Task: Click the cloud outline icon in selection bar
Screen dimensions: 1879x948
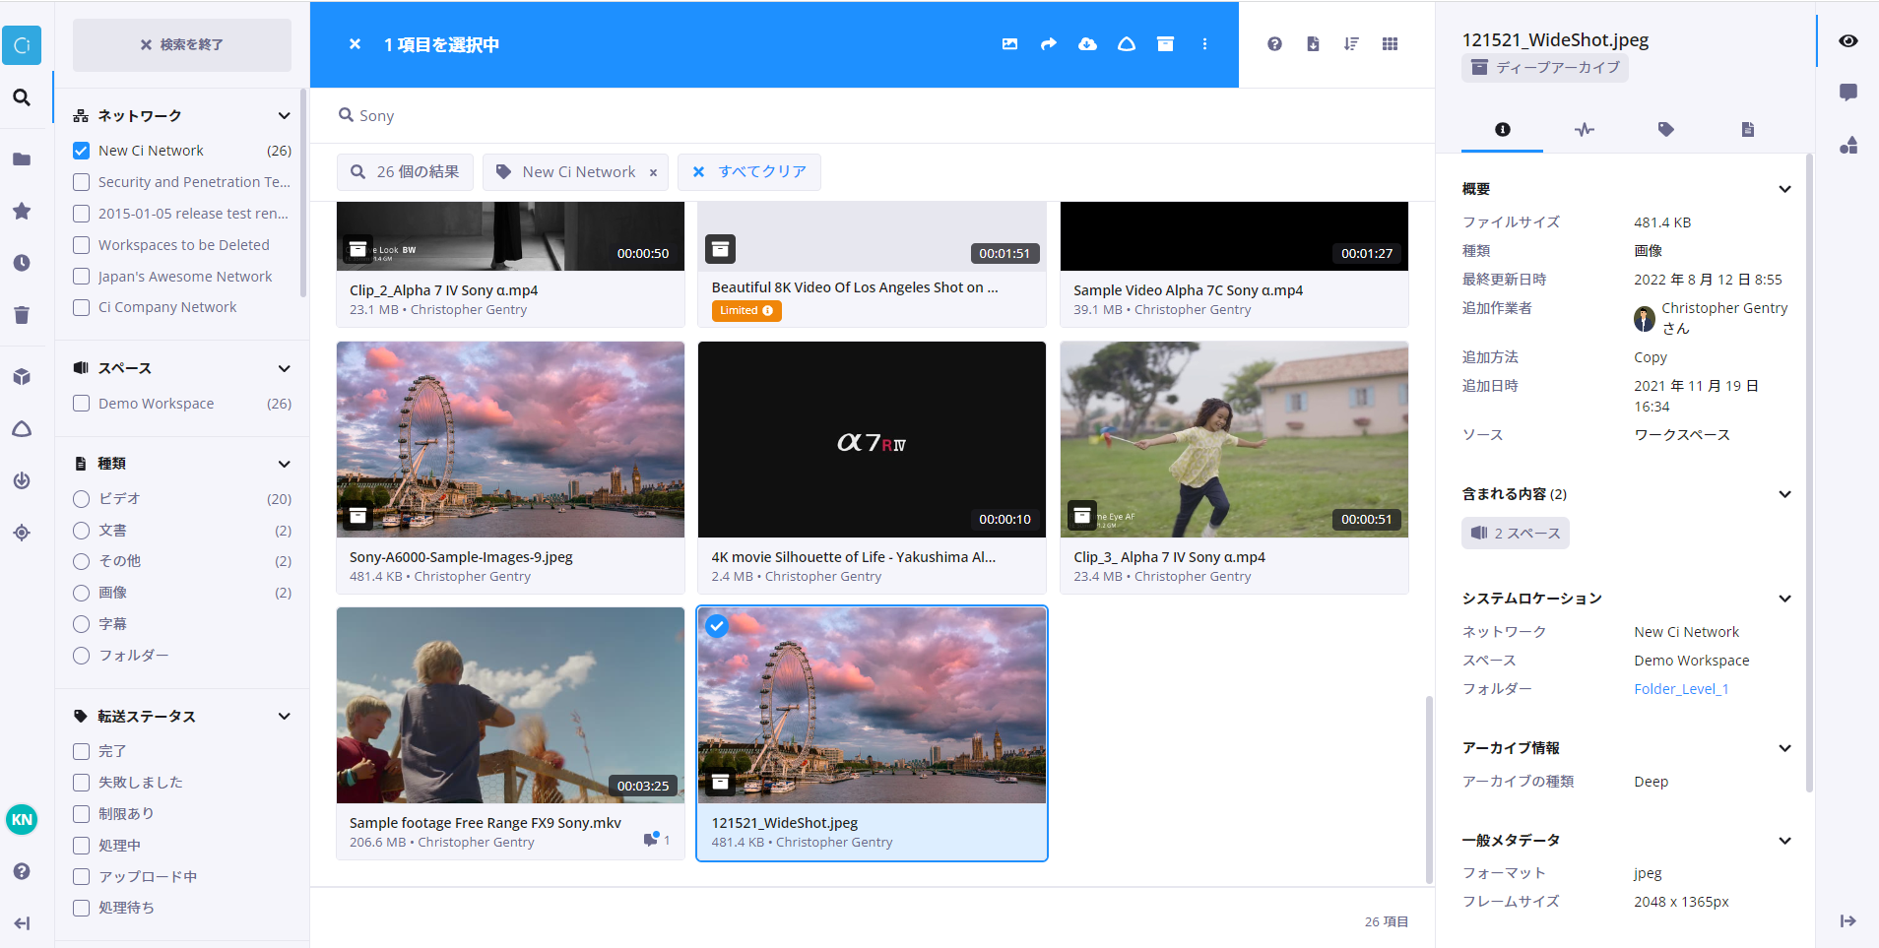Action: point(1127,44)
